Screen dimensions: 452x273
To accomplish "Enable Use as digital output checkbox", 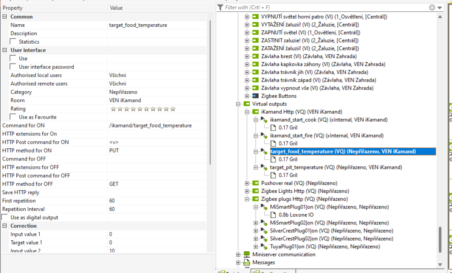I will 4,217.
